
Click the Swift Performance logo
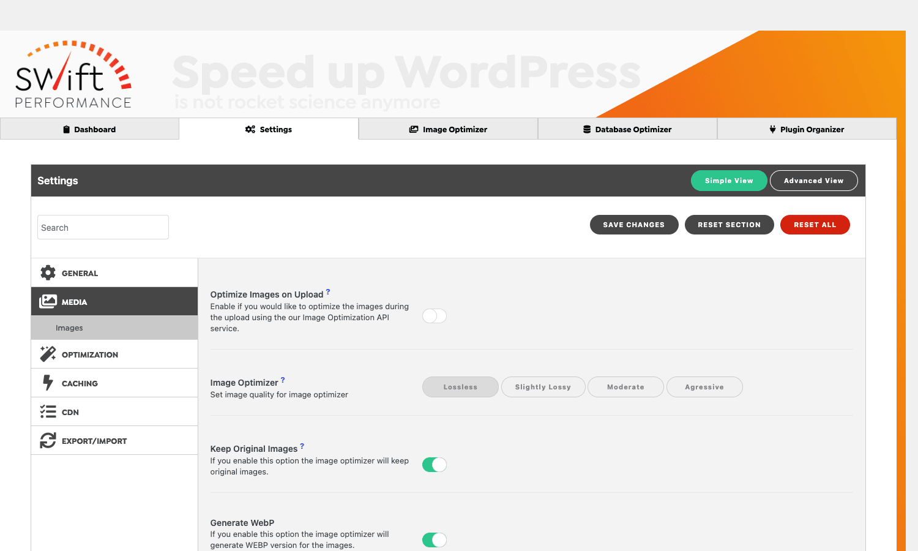(73, 75)
